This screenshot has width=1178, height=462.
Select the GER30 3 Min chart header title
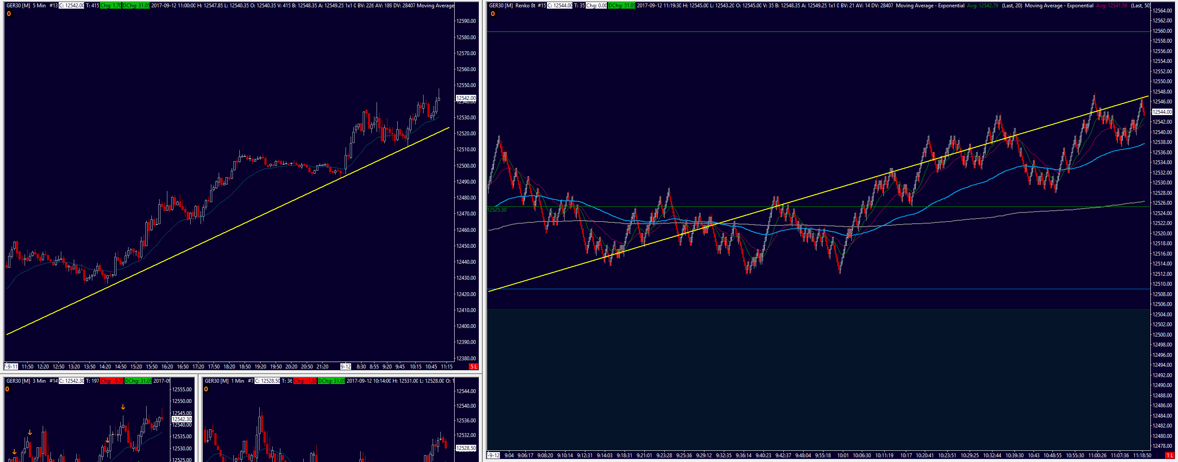(26, 381)
